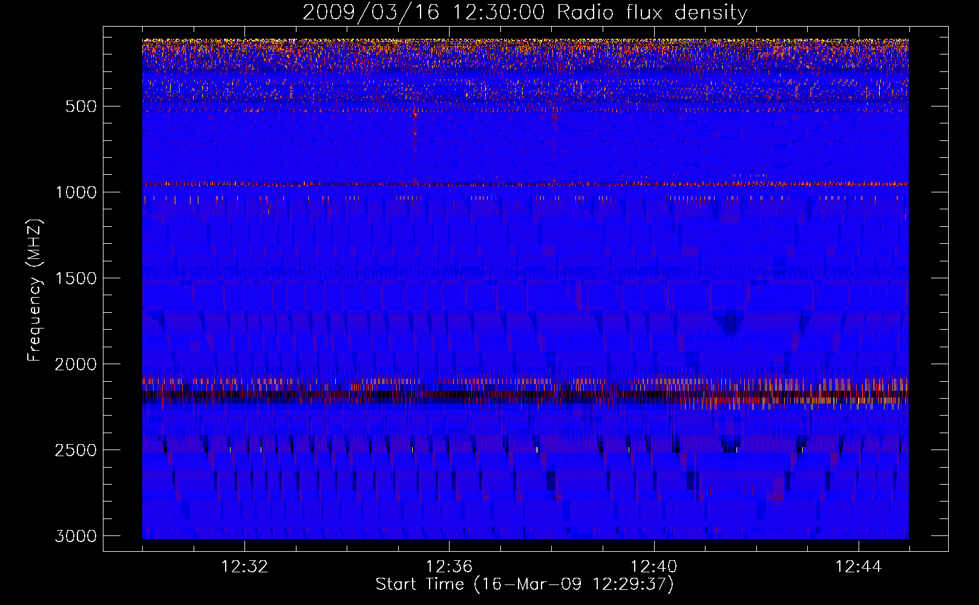Click the 2500 frequency tick label
Screen dimensions: 979x605
[x=76, y=450]
